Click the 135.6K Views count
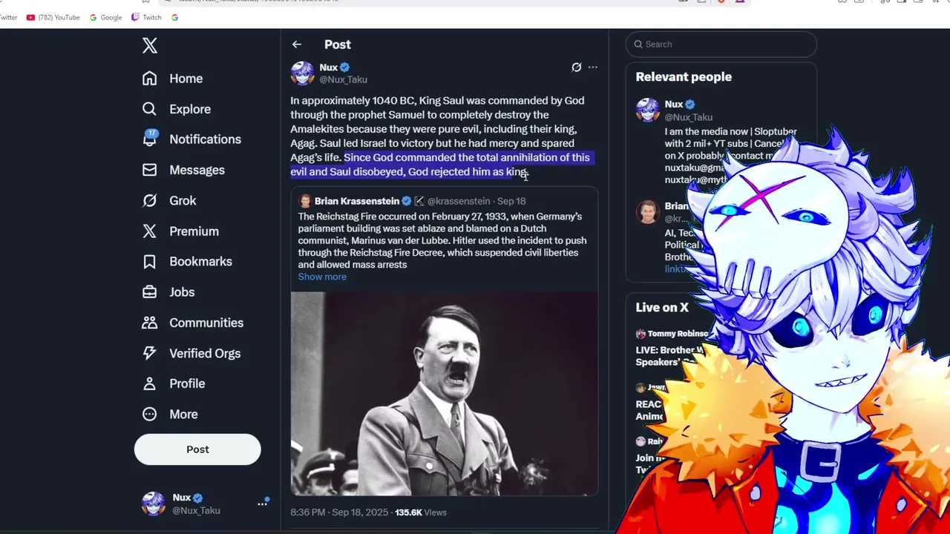The image size is (950, 534). (421, 512)
